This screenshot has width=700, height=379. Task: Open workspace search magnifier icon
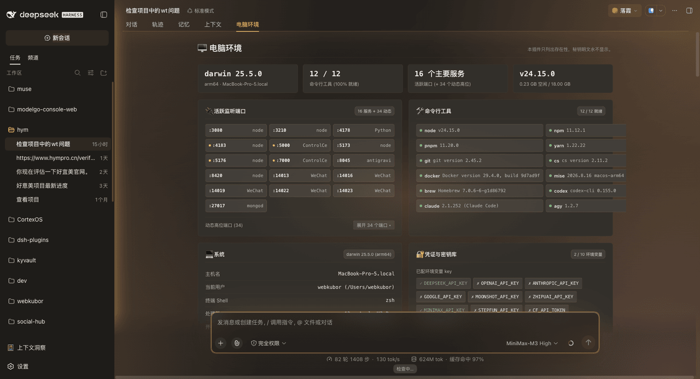pos(78,73)
